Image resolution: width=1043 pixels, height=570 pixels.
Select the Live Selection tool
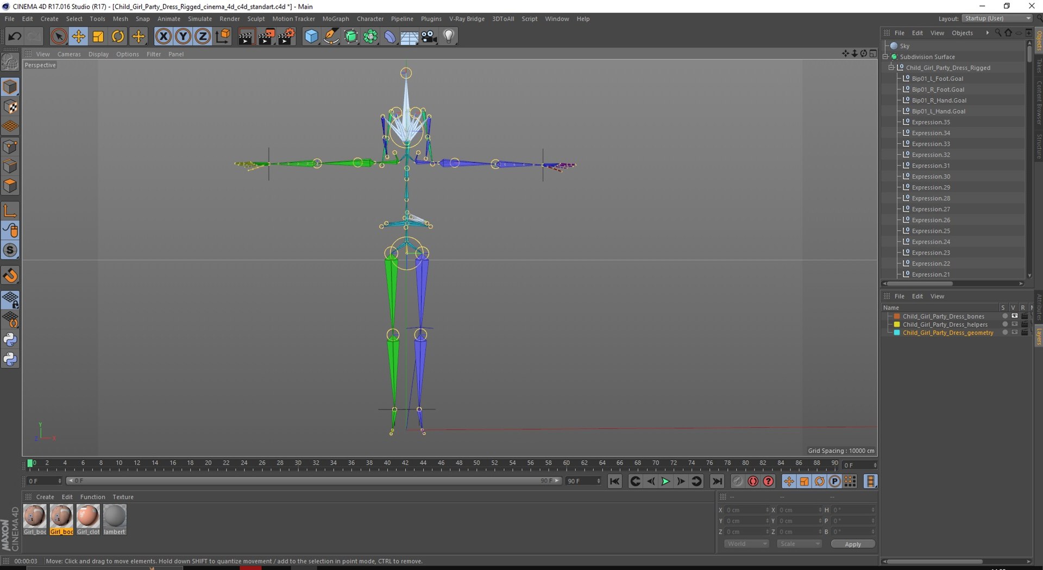point(59,36)
